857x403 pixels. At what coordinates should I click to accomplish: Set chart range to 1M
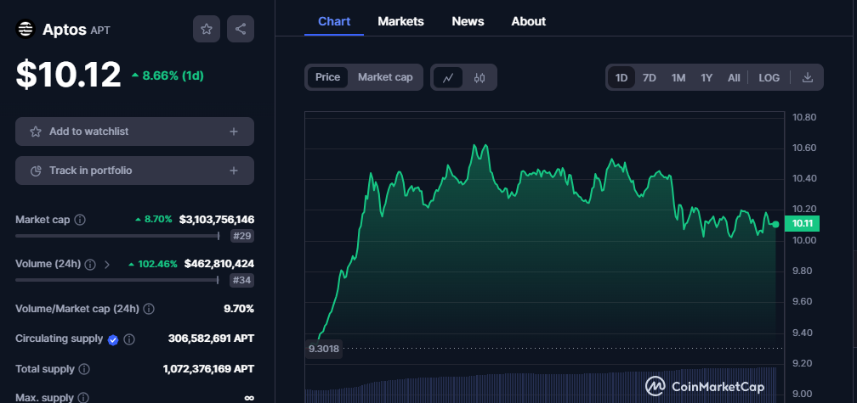click(x=678, y=77)
